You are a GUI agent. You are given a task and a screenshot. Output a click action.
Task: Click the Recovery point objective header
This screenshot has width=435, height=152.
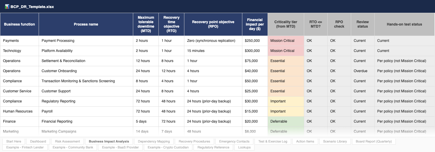(213, 24)
